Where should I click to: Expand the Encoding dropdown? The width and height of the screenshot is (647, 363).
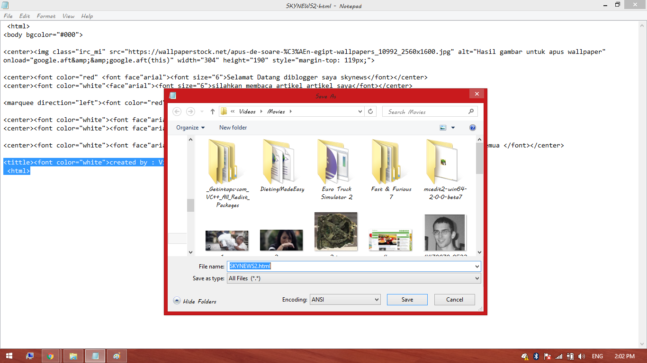376,299
